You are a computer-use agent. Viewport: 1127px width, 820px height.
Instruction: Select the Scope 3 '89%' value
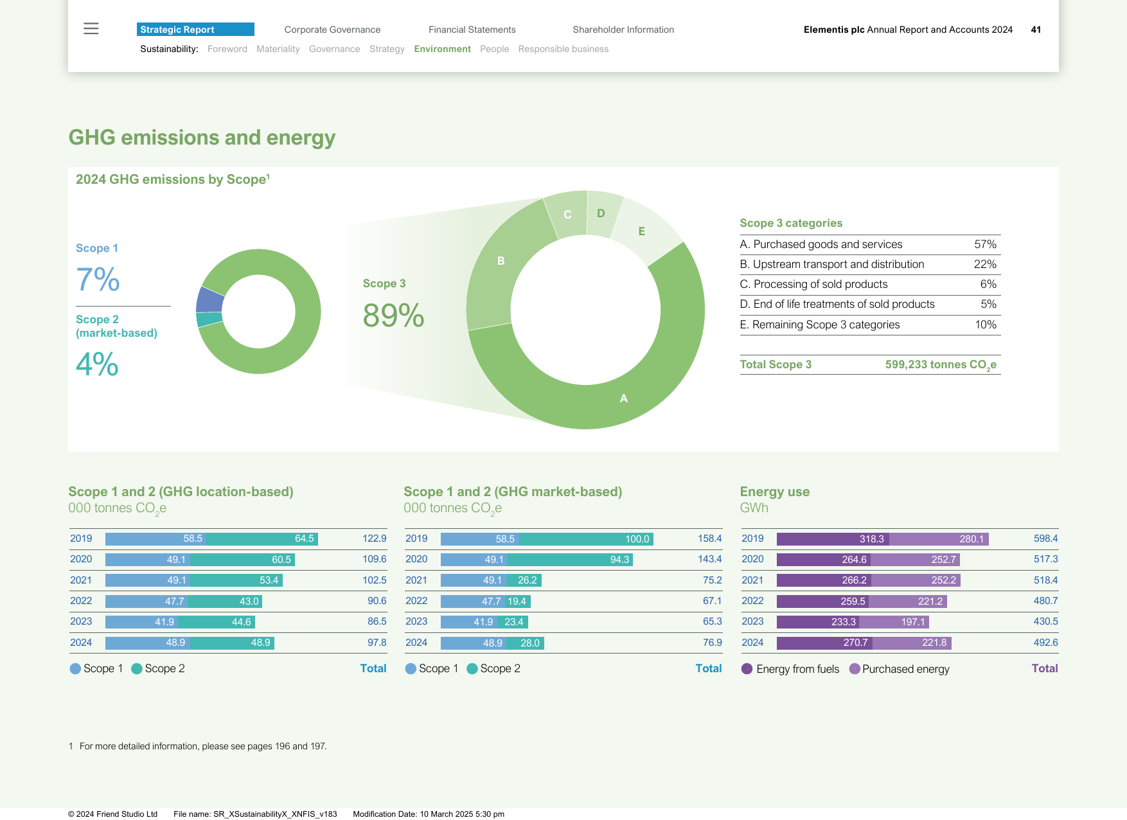pyautogui.click(x=393, y=316)
